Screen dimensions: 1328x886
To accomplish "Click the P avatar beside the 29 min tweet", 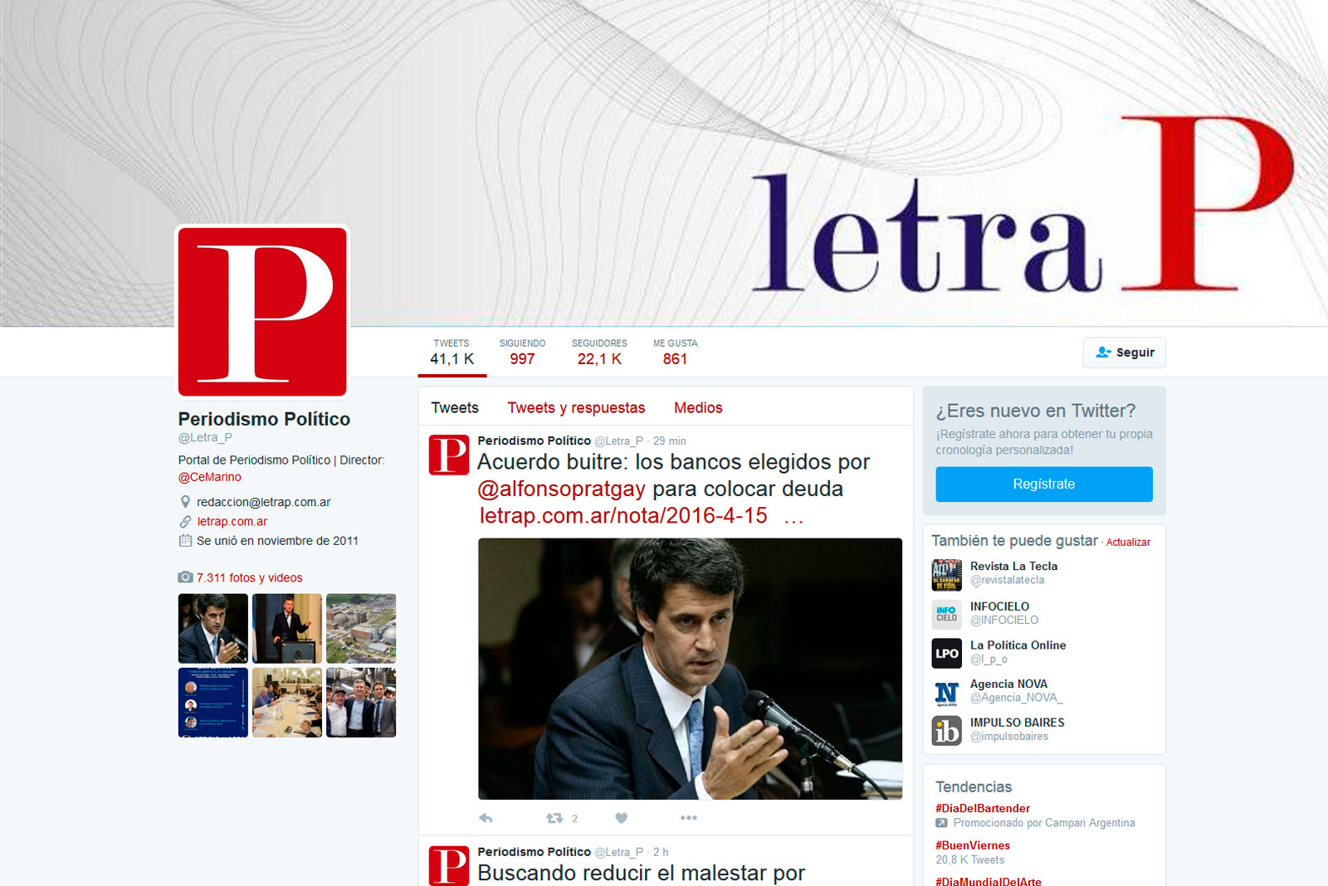I will click(449, 455).
